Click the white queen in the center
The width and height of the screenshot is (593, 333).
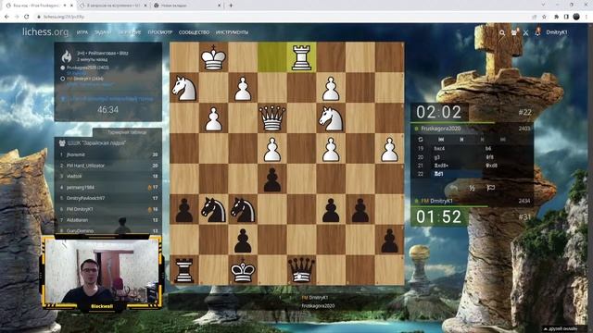tap(271, 117)
